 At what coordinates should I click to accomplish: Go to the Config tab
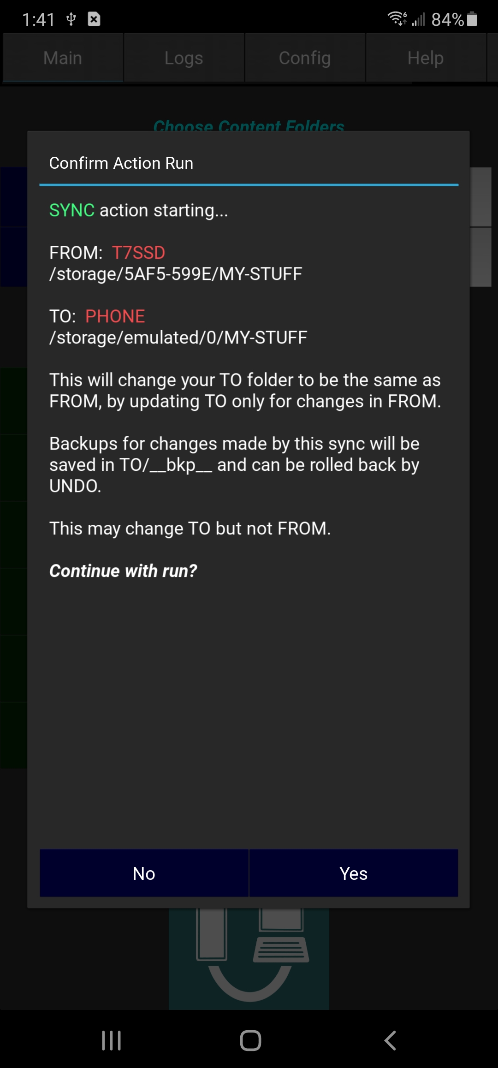(304, 58)
